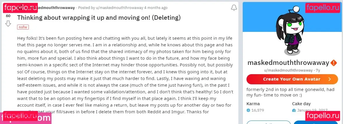Viewport: 343px width, 124px height.
Task: Open the post title about wrapping it up
Action: click(99, 18)
